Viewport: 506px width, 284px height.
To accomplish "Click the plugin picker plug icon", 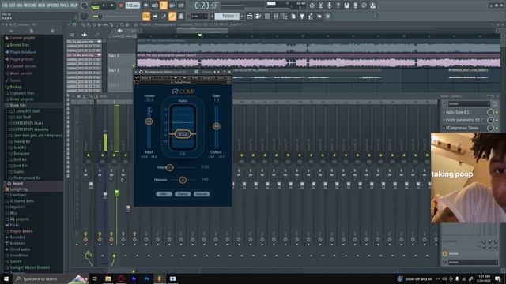I will tap(302, 16).
